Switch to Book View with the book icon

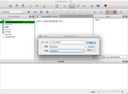tap(72, 6)
